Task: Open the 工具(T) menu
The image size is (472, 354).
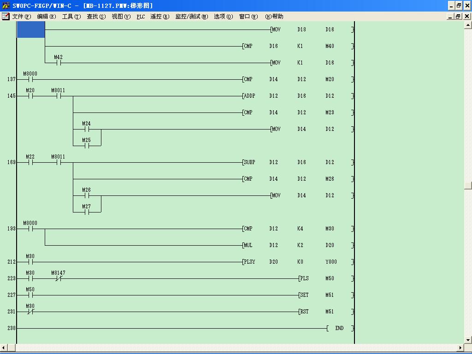Action: [x=71, y=17]
